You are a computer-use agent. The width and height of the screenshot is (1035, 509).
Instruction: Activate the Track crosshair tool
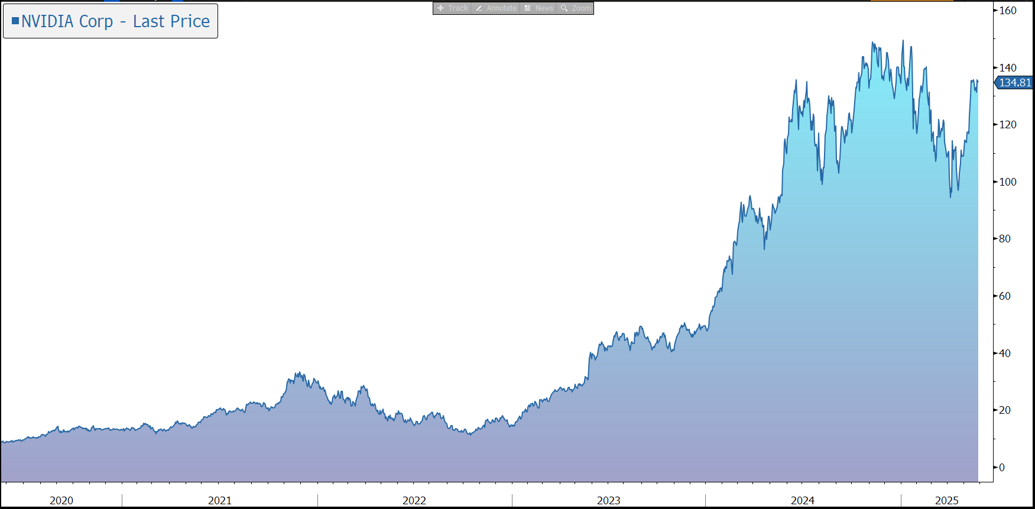[x=453, y=8]
